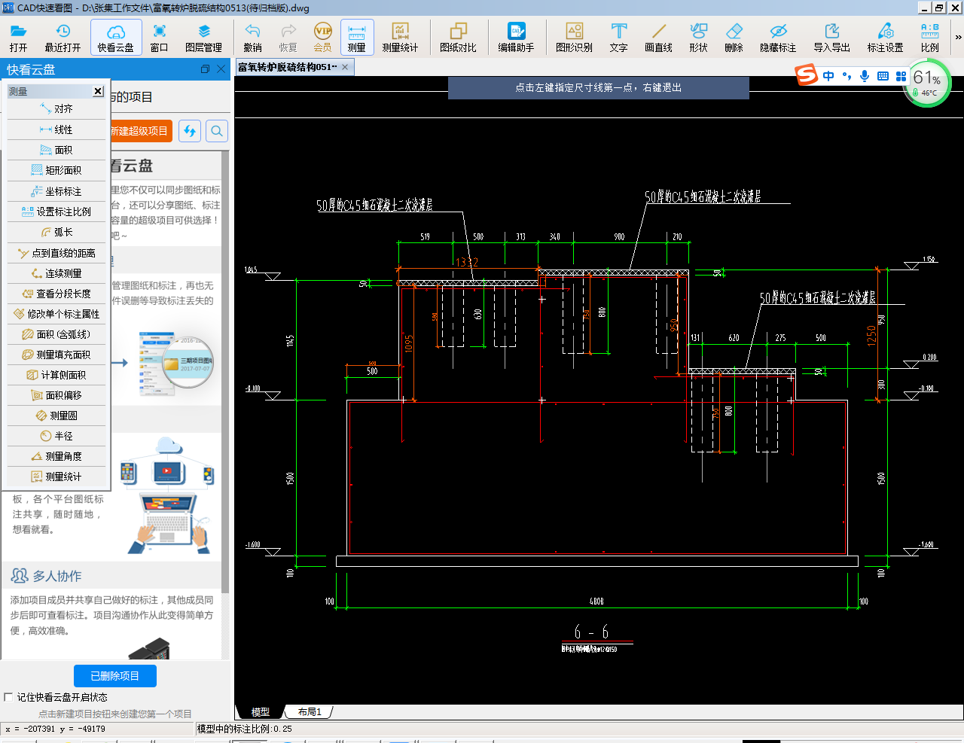This screenshot has height=743, width=964.
Task: Expand toolbar overflow arrow at right end
Action: tap(958, 37)
